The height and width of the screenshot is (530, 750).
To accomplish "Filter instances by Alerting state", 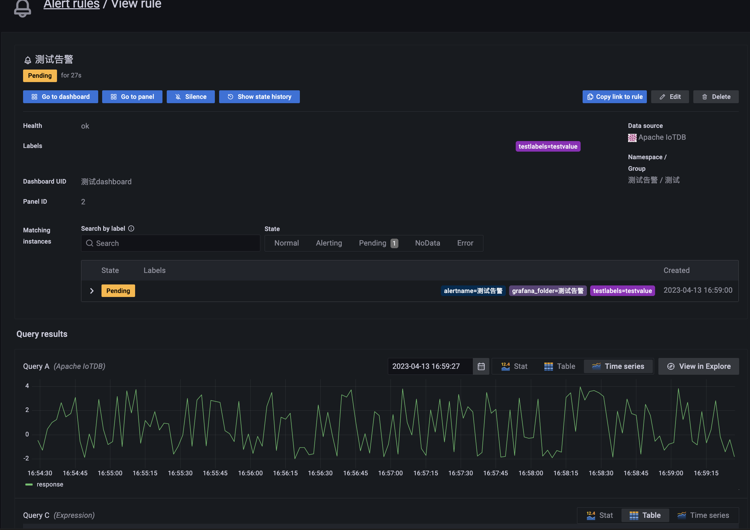I will pos(329,243).
